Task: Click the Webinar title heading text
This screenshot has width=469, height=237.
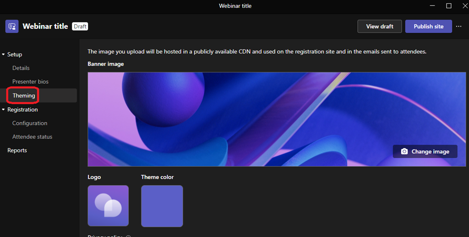Action: point(45,26)
